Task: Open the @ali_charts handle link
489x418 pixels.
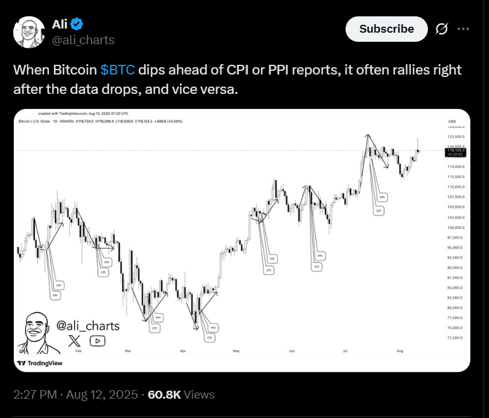Action: (84, 40)
